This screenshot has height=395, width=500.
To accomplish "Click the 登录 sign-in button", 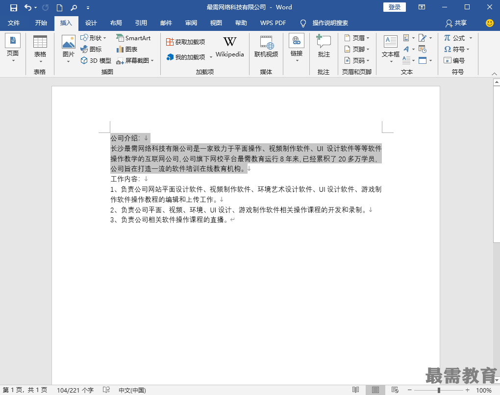I will (x=395, y=7).
